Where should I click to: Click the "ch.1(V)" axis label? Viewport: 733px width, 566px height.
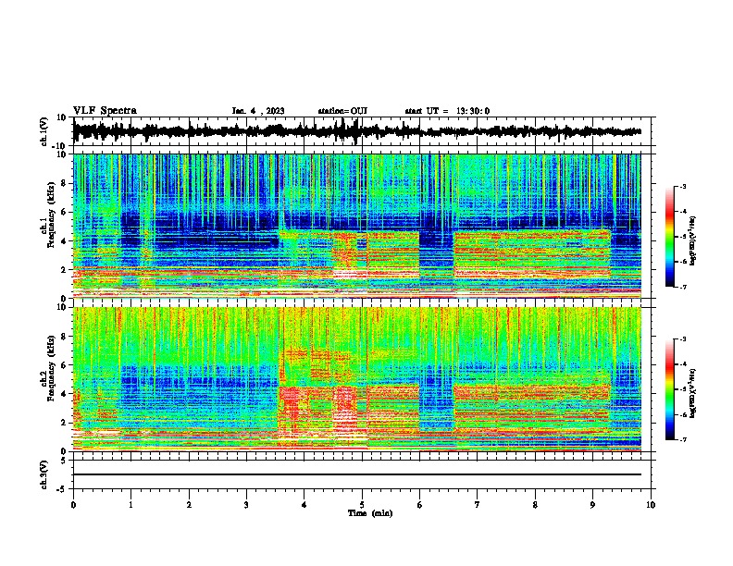point(44,131)
